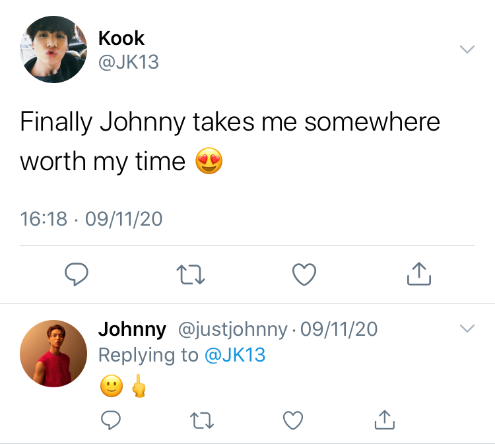Open options chevron on Kook's tweet
This screenshot has height=444, width=495.
pos(467,49)
